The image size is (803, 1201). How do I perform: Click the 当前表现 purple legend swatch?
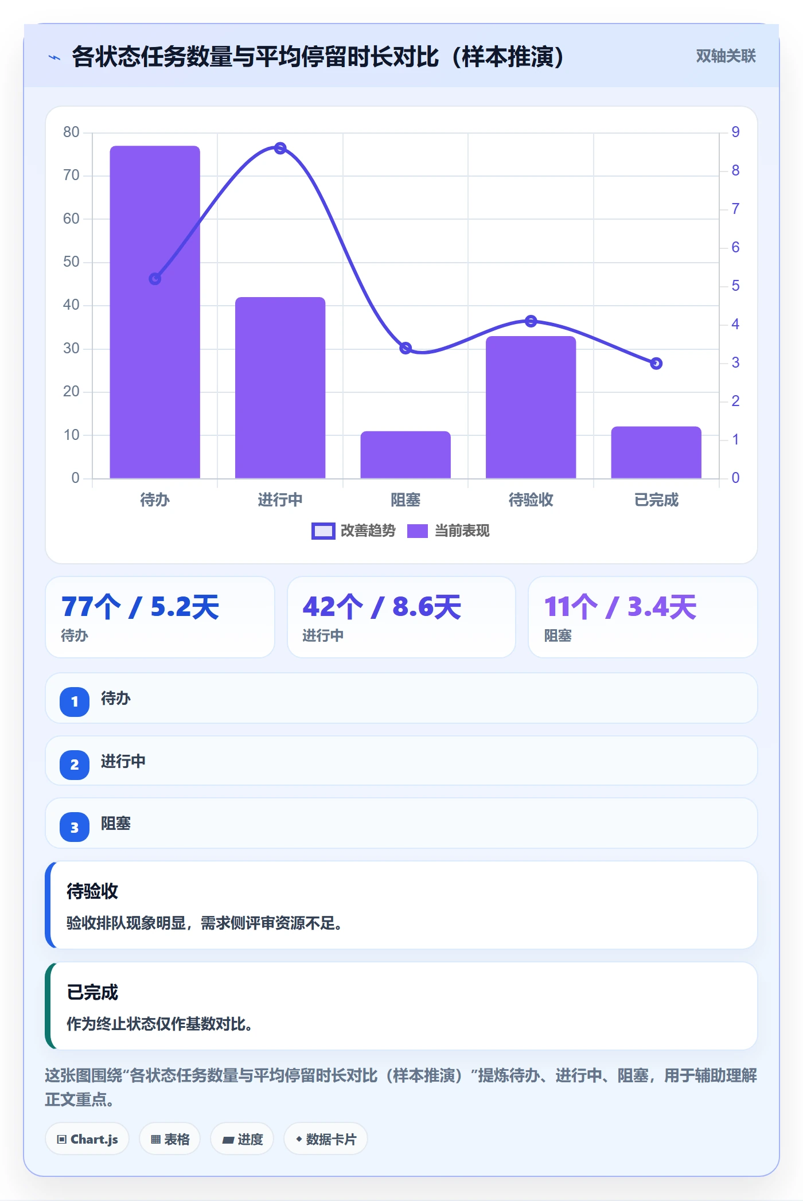pyautogui.click(x=418, y=531)
